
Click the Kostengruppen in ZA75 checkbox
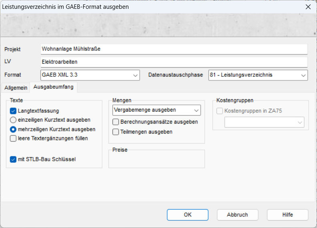pyautogui.click(x=220, y=111)
